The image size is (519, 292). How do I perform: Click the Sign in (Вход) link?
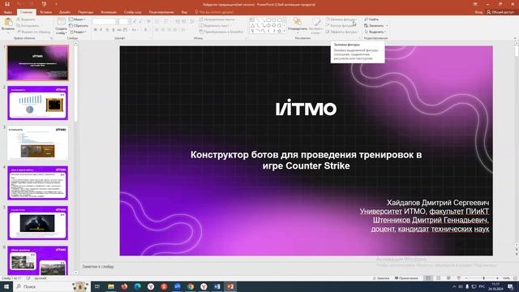point(478,12)
